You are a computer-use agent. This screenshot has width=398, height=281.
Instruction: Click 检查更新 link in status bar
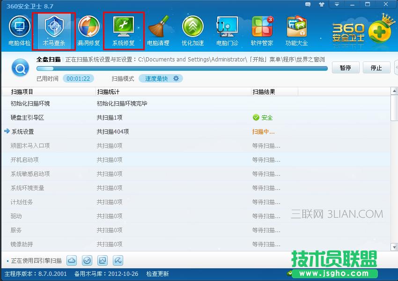[x=157, y=274]
